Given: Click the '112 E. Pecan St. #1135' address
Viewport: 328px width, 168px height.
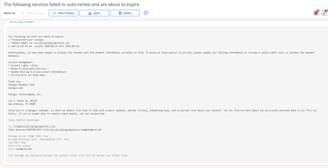Looking at the screenshot, I should [22, 101].
